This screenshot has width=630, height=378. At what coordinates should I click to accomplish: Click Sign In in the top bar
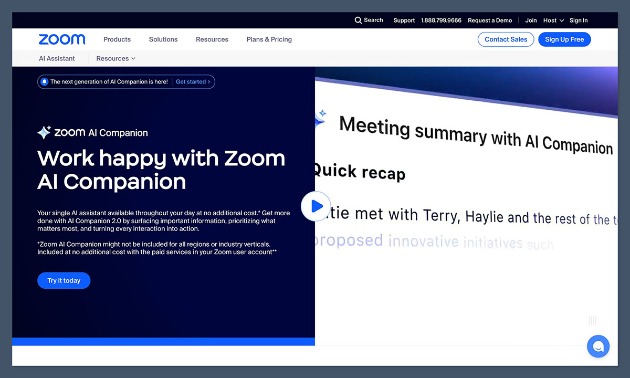tap(579, 20)
